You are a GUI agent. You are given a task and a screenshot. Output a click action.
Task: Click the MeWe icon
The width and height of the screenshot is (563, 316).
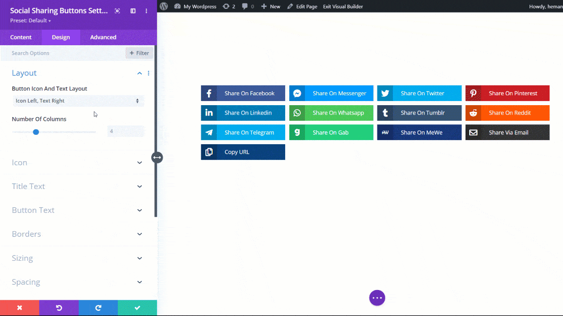[x=385, y=132]
